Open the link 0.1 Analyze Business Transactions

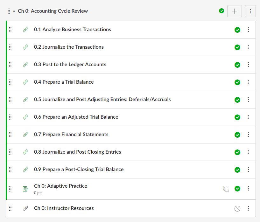[72, 30]
